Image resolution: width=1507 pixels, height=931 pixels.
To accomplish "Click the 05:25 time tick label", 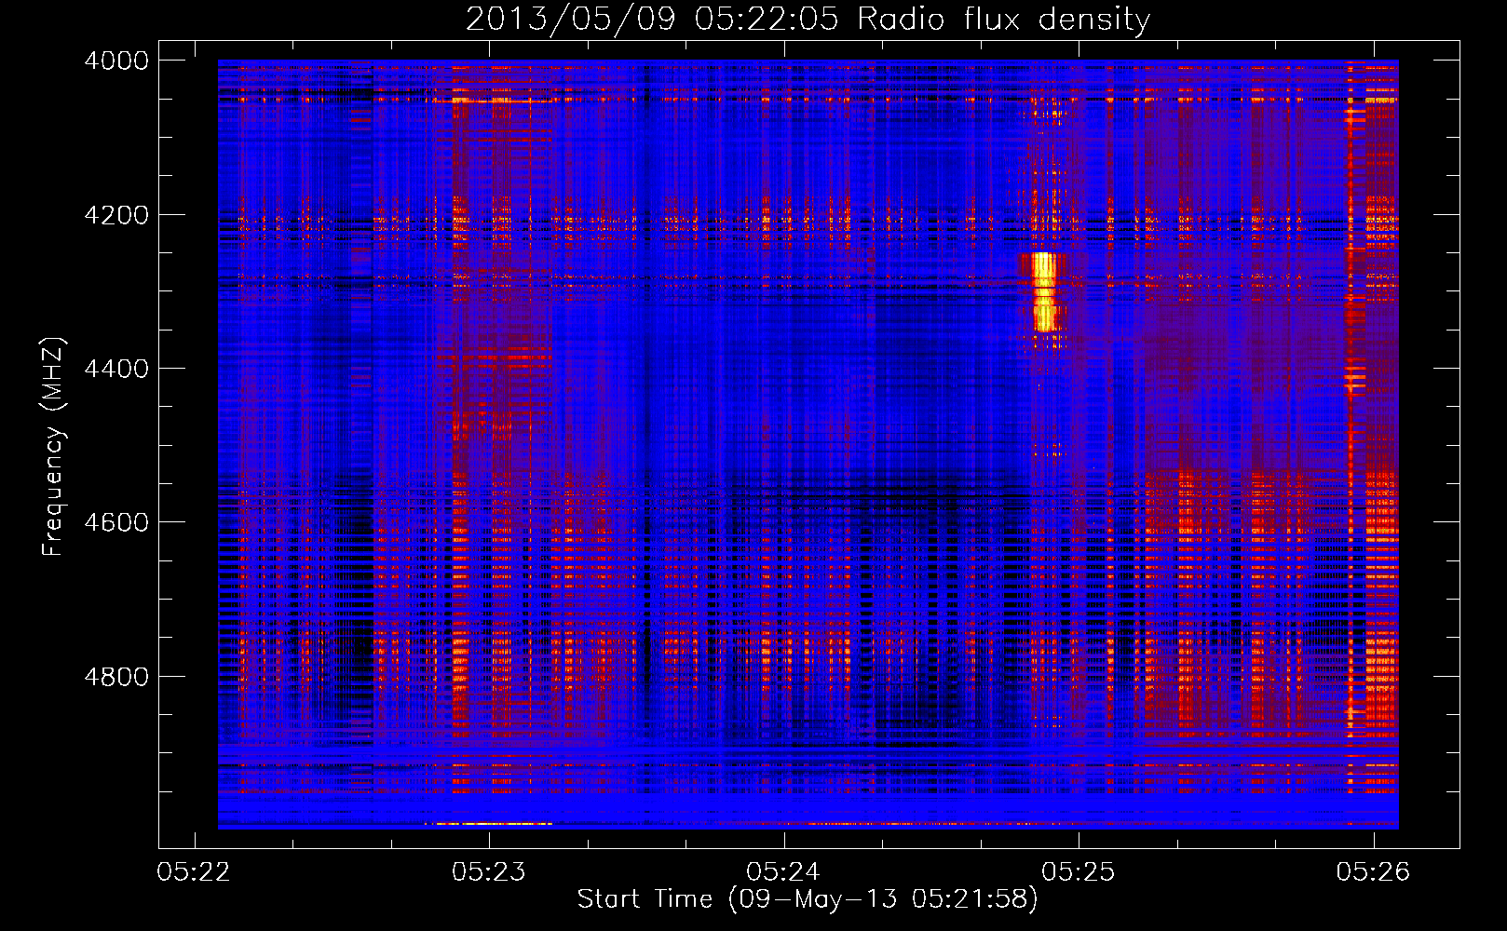I will coord(1079,872).
